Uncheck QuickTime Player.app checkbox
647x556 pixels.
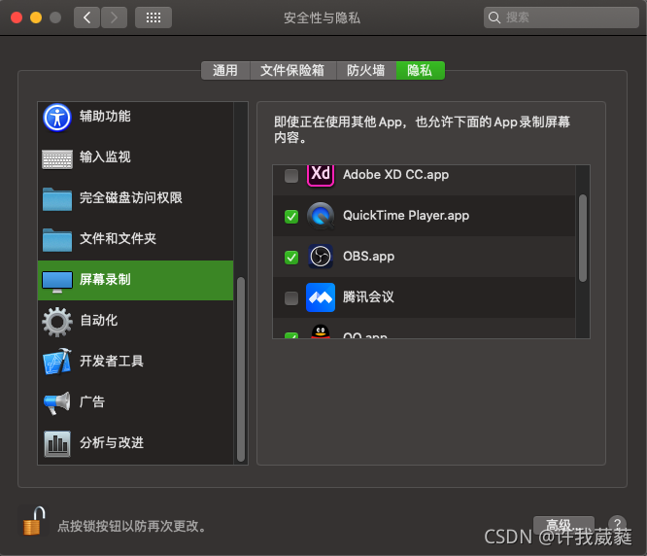point(291,217)
